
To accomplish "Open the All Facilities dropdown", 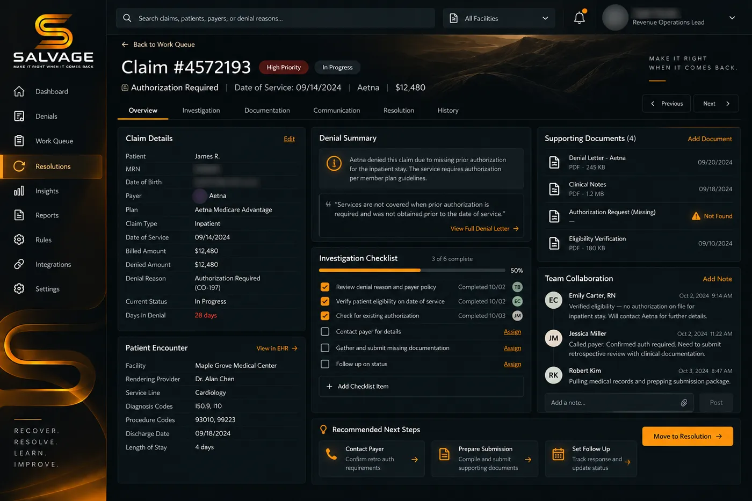I will pyautogui.click(x=499, y=18).
